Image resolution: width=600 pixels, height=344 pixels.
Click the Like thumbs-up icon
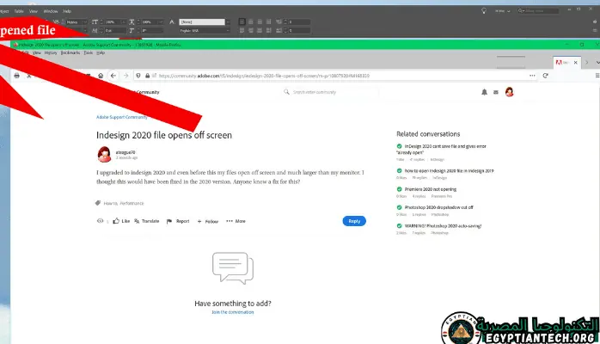(115, 221)
